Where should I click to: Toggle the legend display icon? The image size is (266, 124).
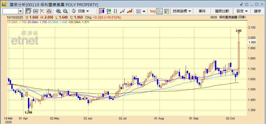[160, 11]
